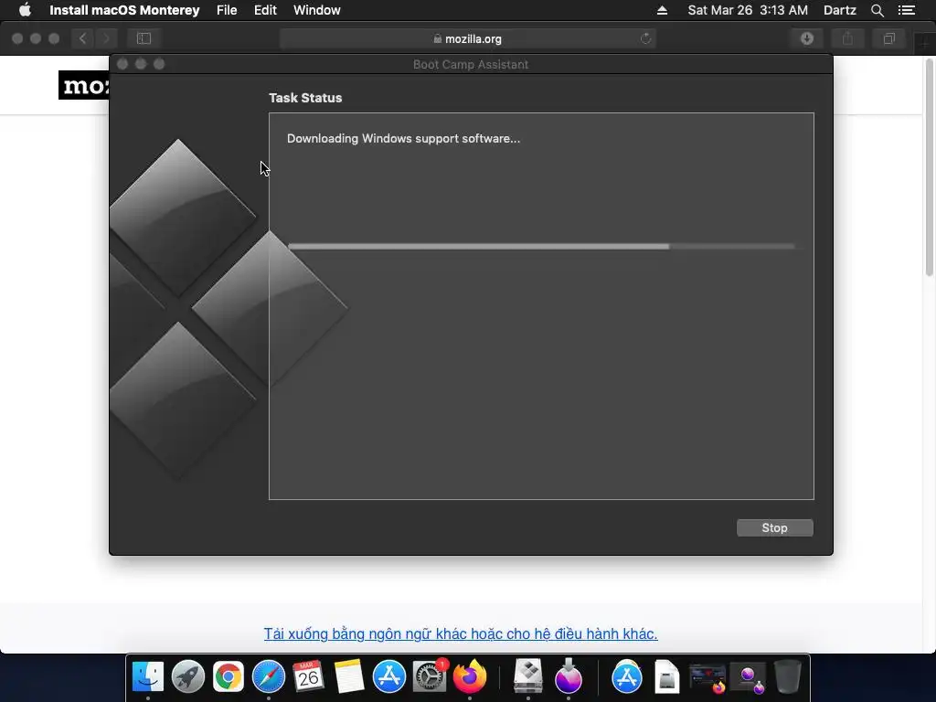Toggle the Safari sidebar button
936x702 pixels.
click(x=144, y=38)
